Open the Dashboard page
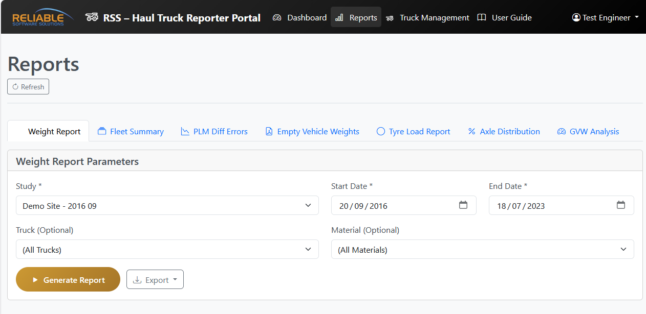This screenshot has height=314, width=646. click(299, 17)
